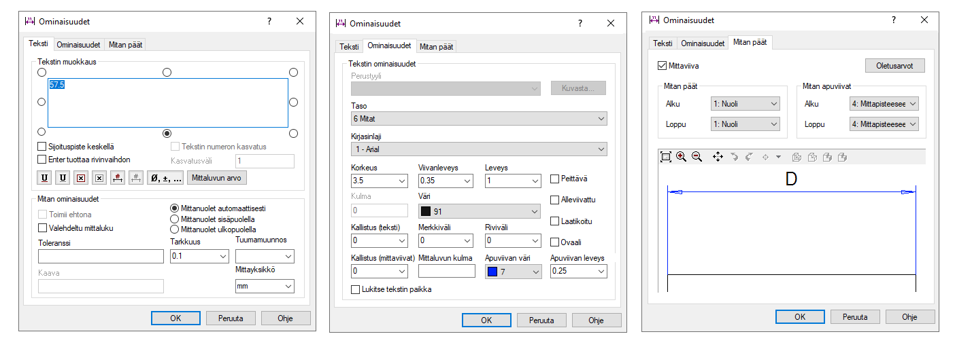This screenshot has width=955, height=349.
Task: Tick Enter tuottaa rivinvaihdon checkbox
Action: coord(41,160)
